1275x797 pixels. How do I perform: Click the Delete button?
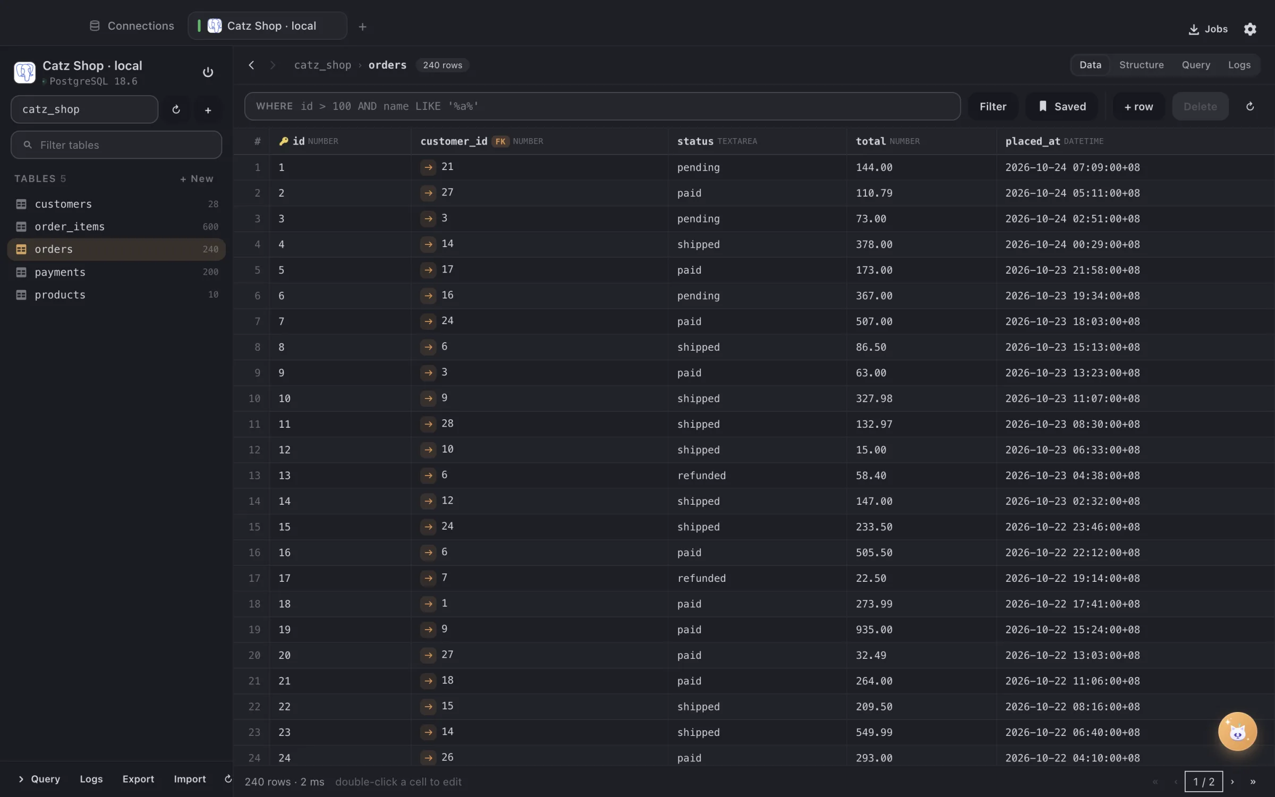pos(1200,106)
